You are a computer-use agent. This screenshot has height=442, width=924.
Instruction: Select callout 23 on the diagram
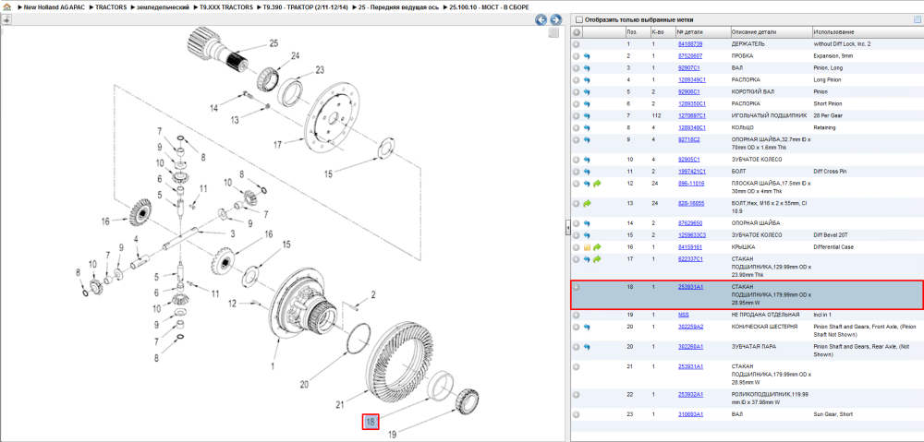(x=320, y=69)
